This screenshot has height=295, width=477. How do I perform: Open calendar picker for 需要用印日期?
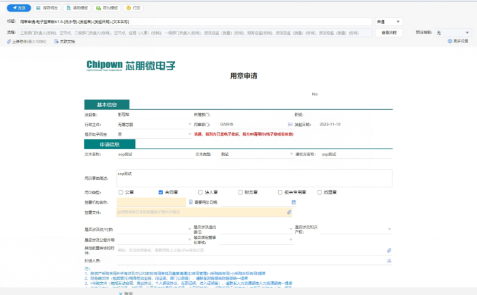tap(294, 202)
